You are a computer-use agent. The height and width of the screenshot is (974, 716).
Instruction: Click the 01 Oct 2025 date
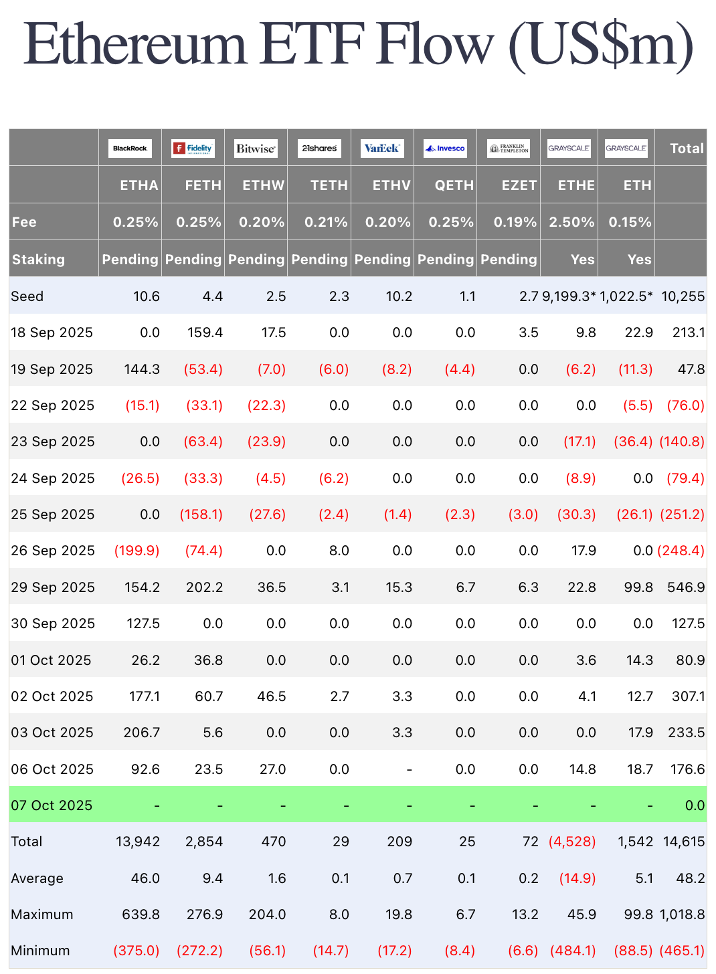pyautogui.click(x=51, y=660)
